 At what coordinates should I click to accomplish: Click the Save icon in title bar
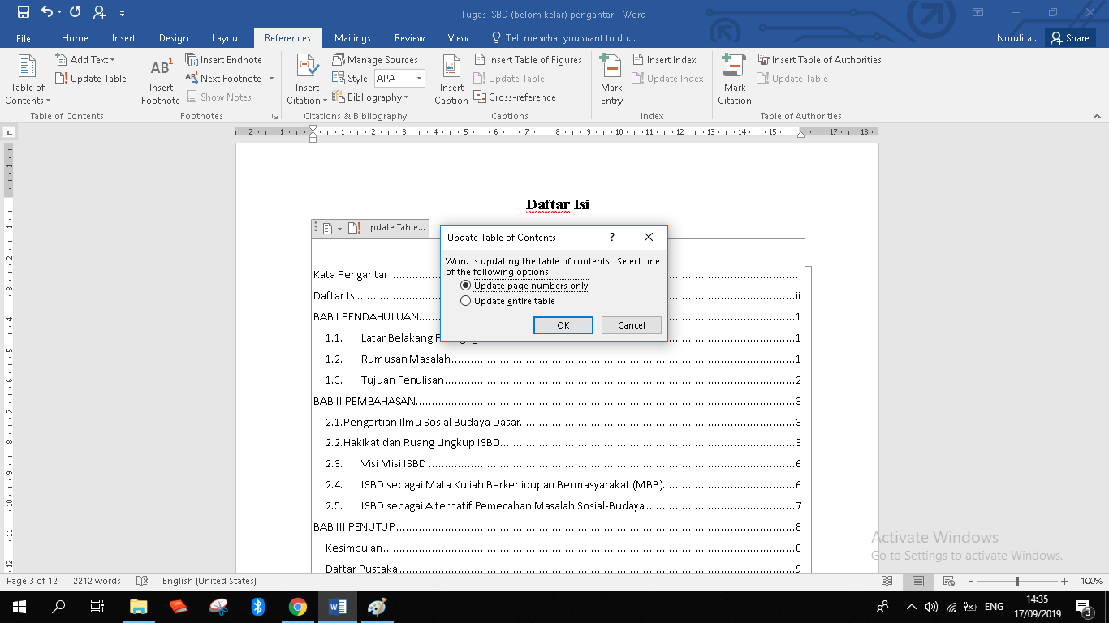click(x=23, y=12)
